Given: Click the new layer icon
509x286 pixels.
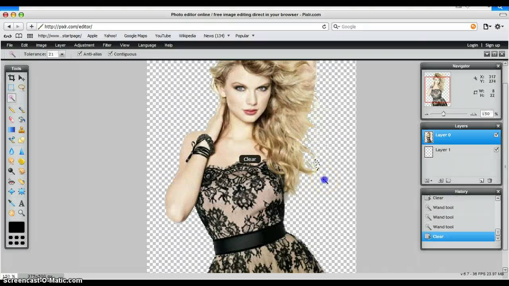Looking at the screenshot, I should click(482, 180).
